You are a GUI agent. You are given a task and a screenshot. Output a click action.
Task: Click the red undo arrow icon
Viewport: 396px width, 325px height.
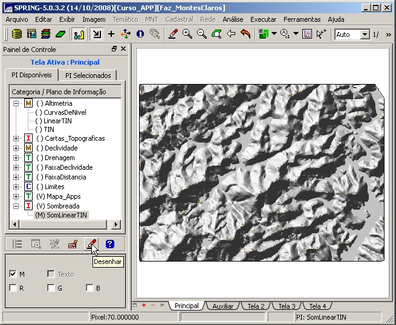[245, 34]
